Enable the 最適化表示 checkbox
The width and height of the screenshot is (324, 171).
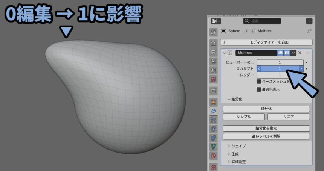pyautogui.click(x=259, y=89)
